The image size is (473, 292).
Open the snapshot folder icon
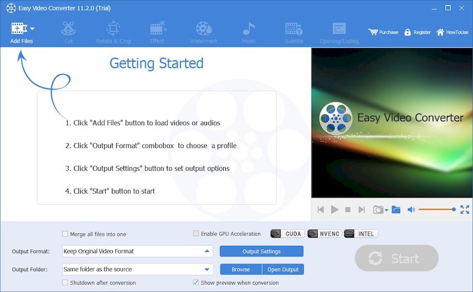tap(396, 209)
